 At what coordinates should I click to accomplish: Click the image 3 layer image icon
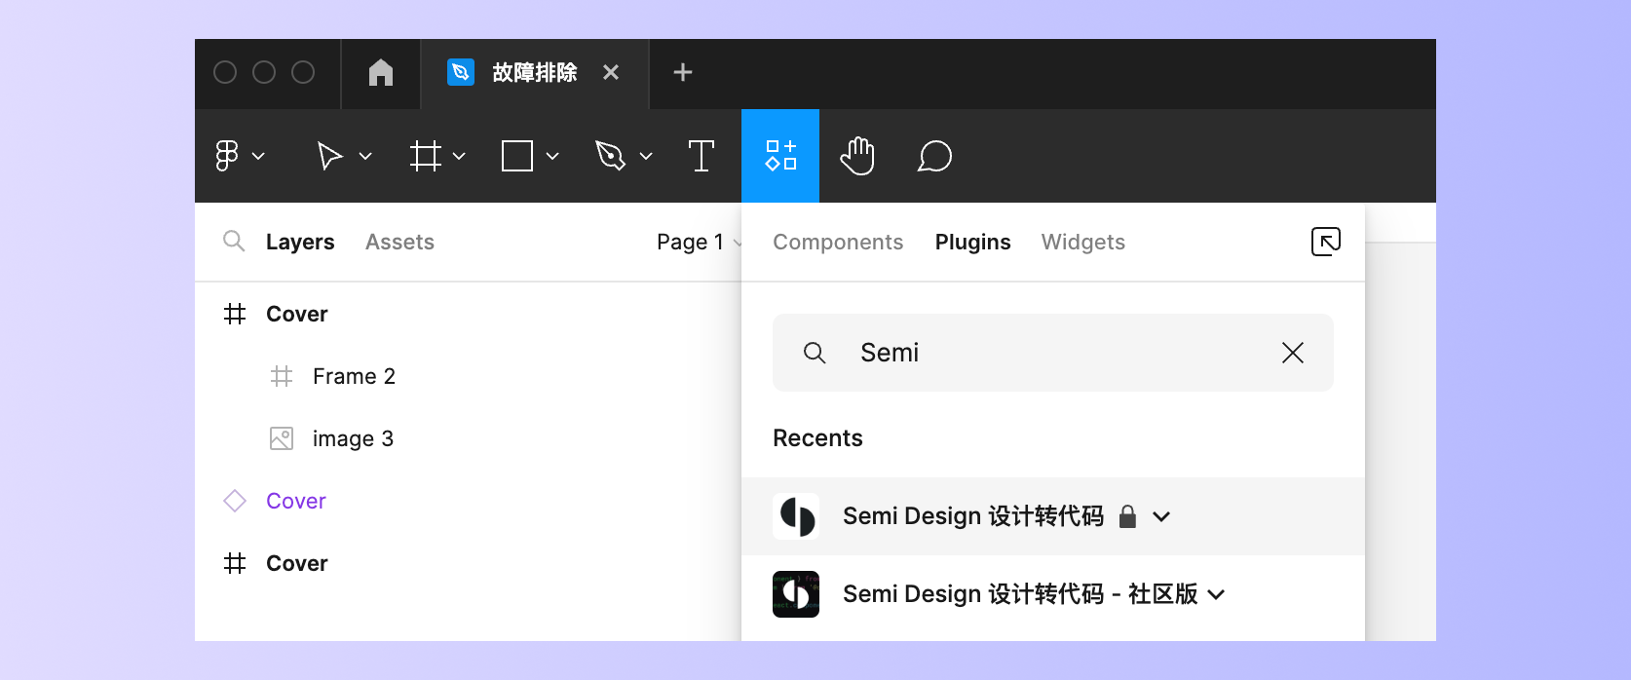(x=282, y=438)
